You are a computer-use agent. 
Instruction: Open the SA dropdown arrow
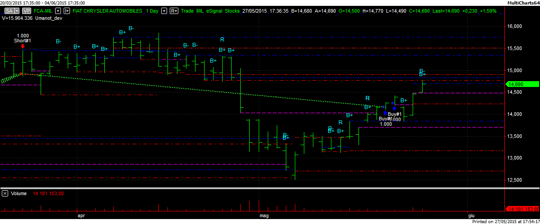(x=17, y=10)
